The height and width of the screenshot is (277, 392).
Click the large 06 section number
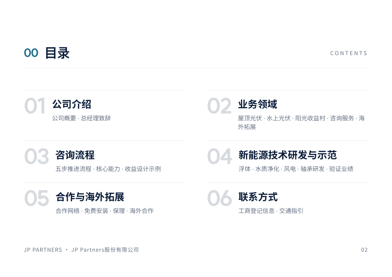(220, 198)
